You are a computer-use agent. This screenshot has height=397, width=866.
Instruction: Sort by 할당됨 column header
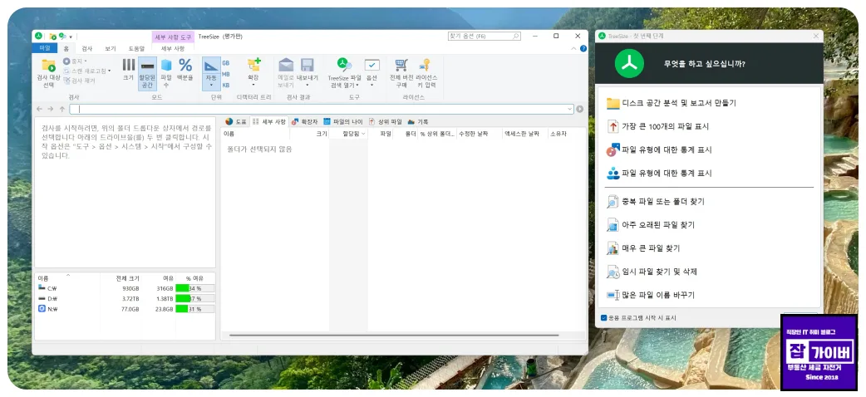[348, 134]
